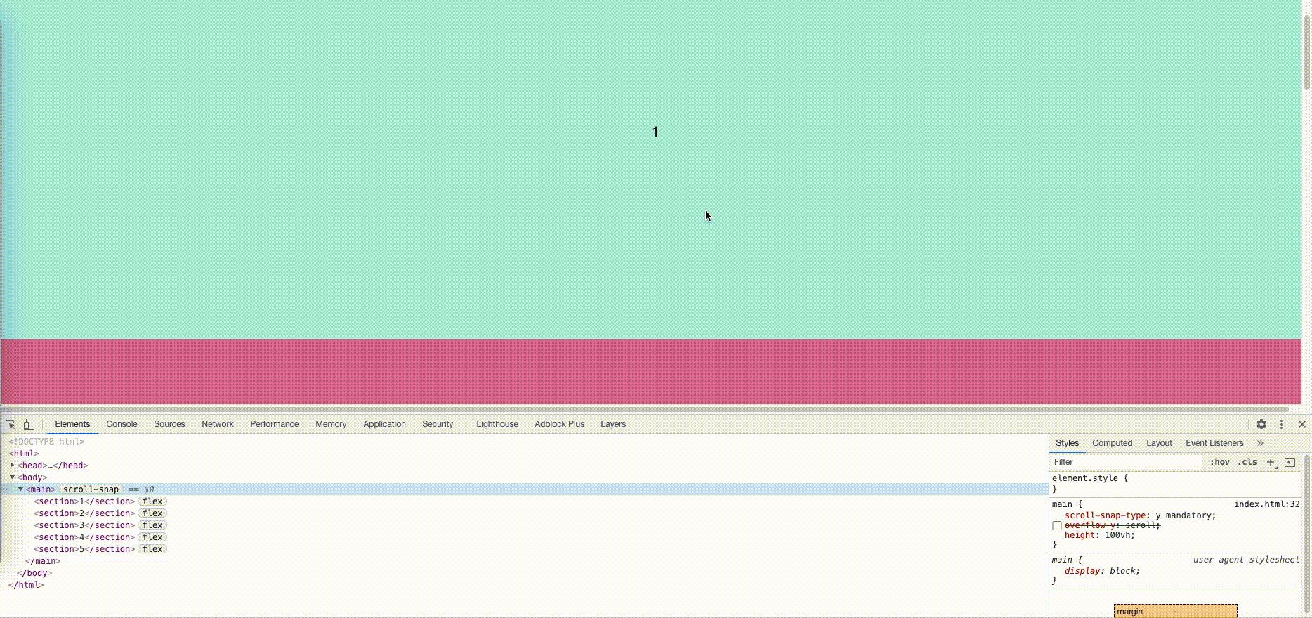
Task: Collapse the main element node
Action: pyautogui.click(x=20, y=489)
